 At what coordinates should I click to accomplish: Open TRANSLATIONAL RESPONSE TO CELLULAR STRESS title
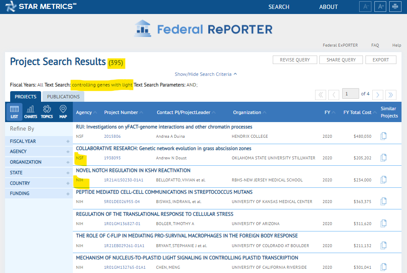point(155,214)
